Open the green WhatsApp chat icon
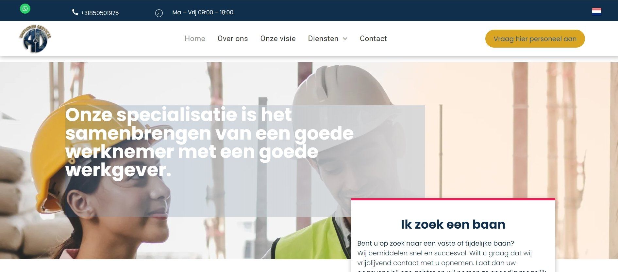The width and height of the screenshot is (618, 272). point(25,8)
